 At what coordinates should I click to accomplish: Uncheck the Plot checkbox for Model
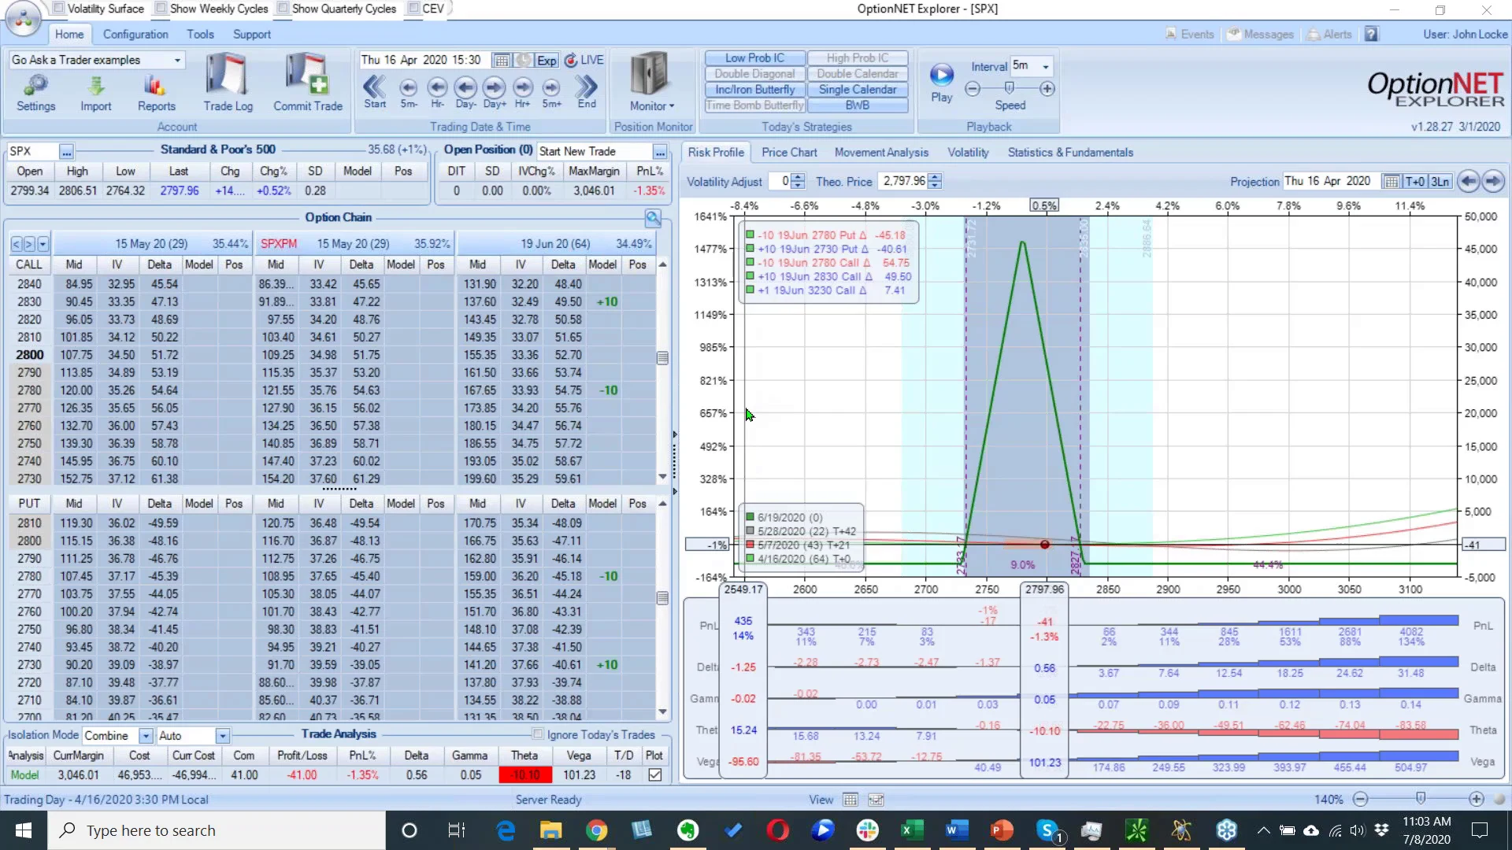654,776
